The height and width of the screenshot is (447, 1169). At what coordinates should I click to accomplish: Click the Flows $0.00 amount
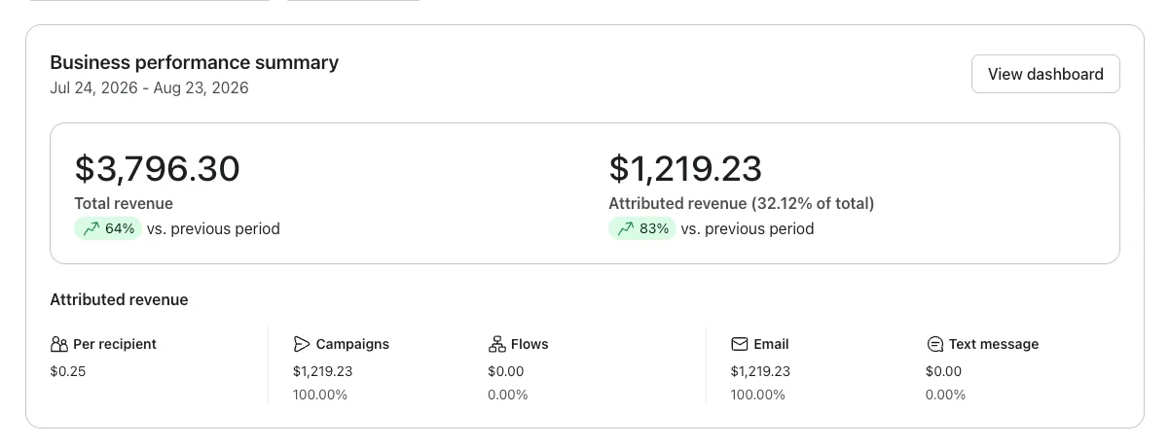506,371
